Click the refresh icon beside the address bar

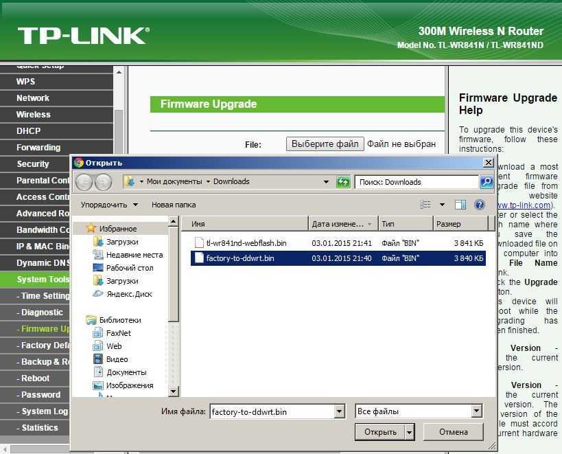click(343, 182)
